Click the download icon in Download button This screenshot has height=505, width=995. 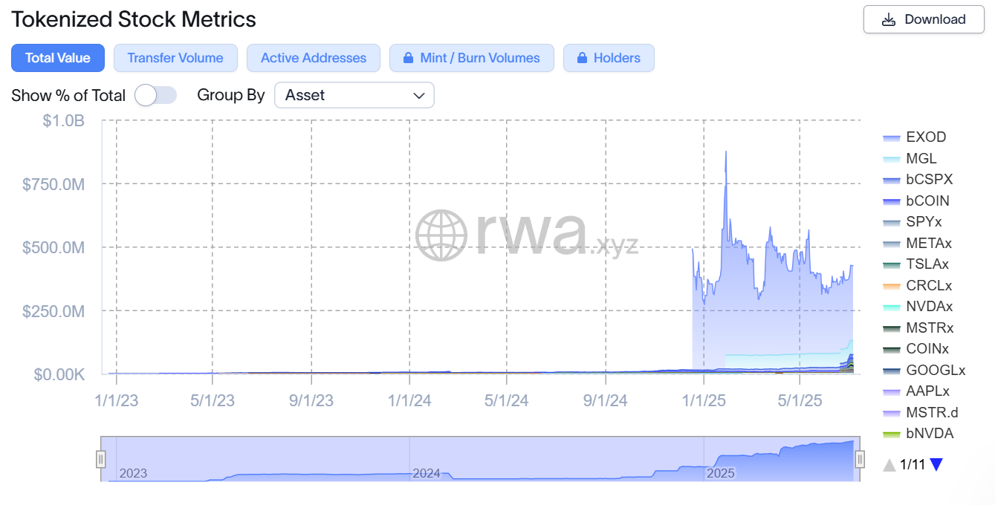tap(889, 20)
